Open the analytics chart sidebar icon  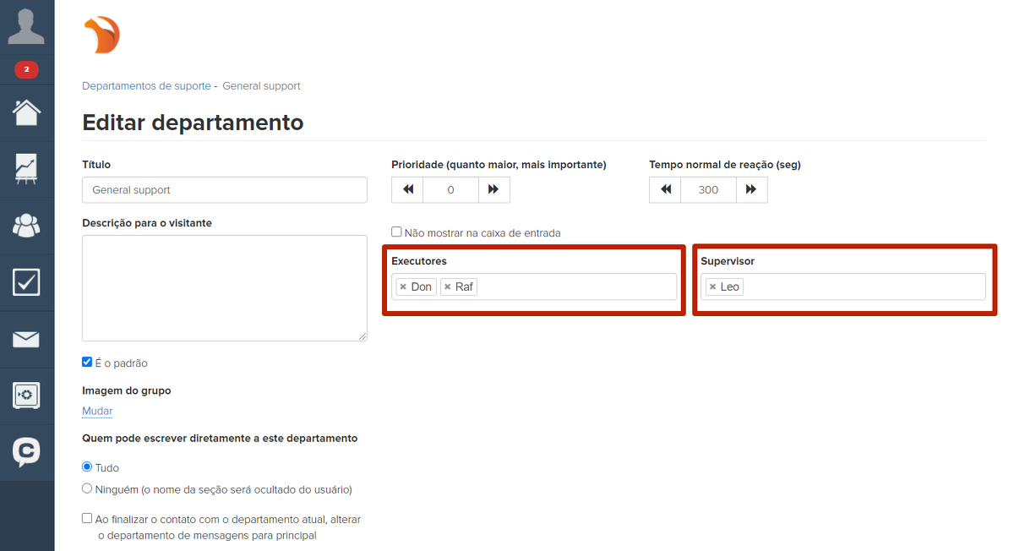tap(26, 168)
